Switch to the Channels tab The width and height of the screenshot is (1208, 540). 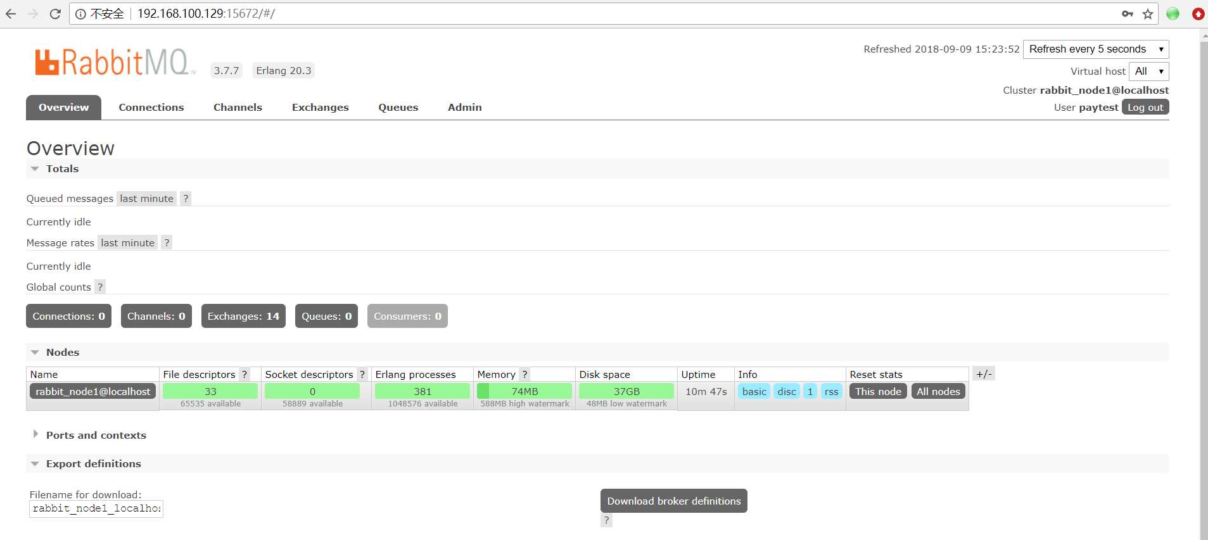coord(238,108)
